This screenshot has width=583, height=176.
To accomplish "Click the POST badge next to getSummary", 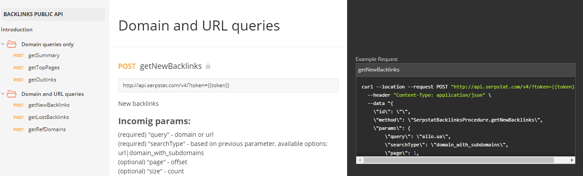I will (x=18, y=56).
